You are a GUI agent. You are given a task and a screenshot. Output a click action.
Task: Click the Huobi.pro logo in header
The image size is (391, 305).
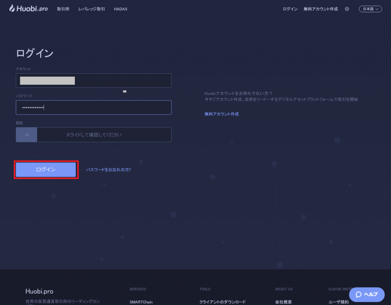pyautogui.click(x=28, y=8)
